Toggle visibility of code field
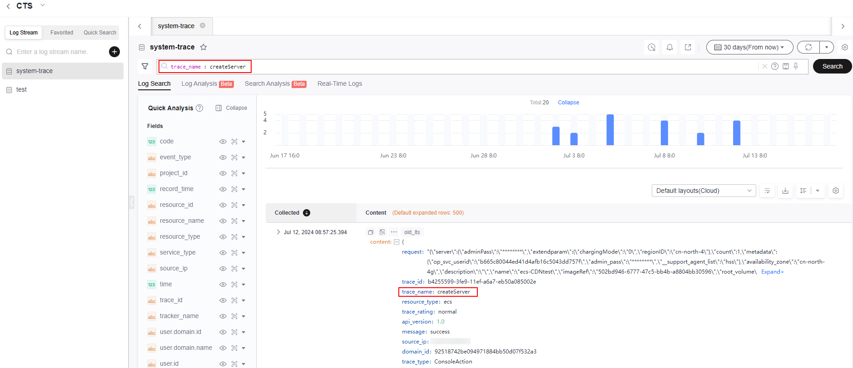853x368 pixels. click(223, 142)
